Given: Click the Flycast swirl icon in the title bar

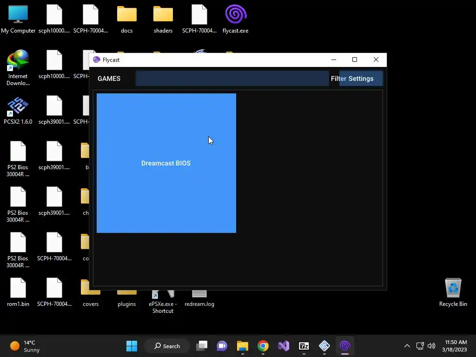Looking at the screenshot, I should pos(97,60).
